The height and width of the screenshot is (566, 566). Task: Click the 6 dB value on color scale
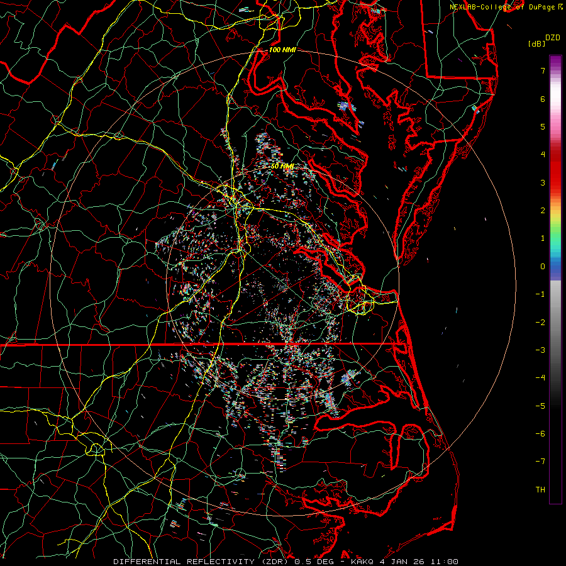[x=543, y=99]
